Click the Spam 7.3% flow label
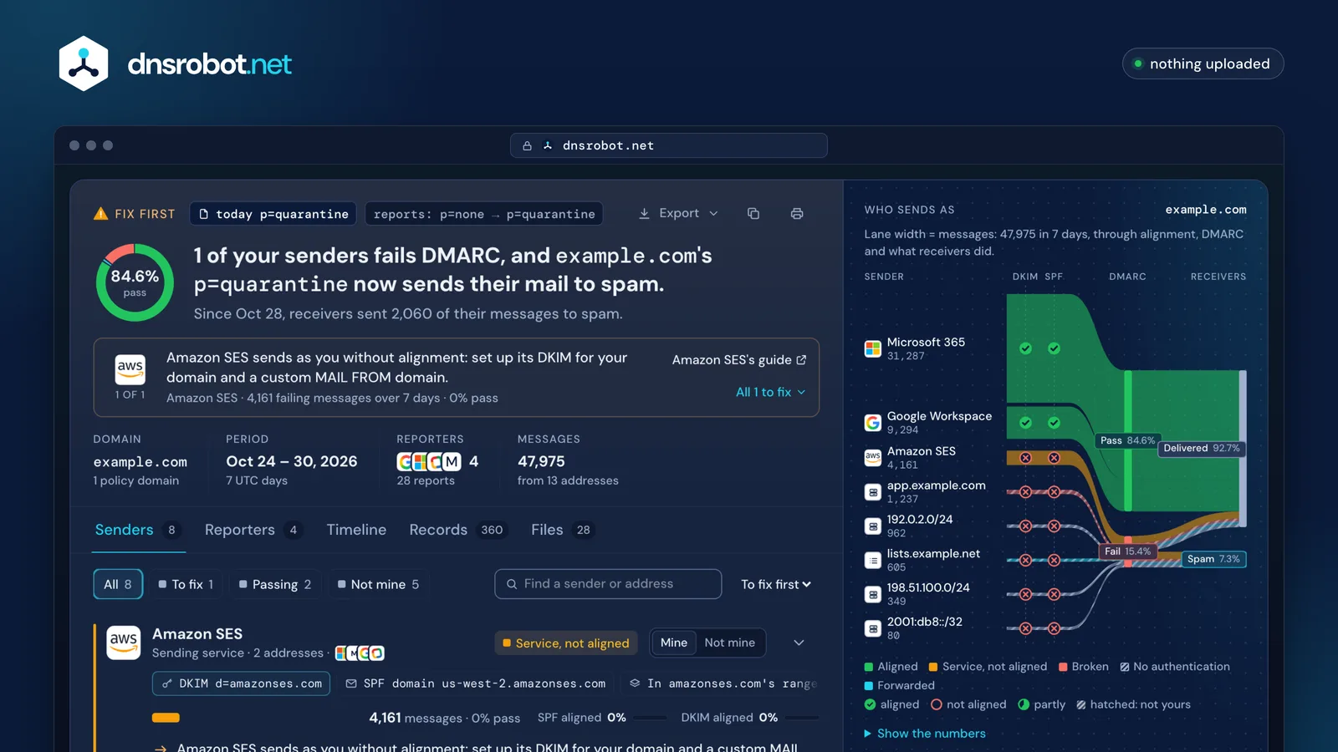 [x=1213, y=559]
